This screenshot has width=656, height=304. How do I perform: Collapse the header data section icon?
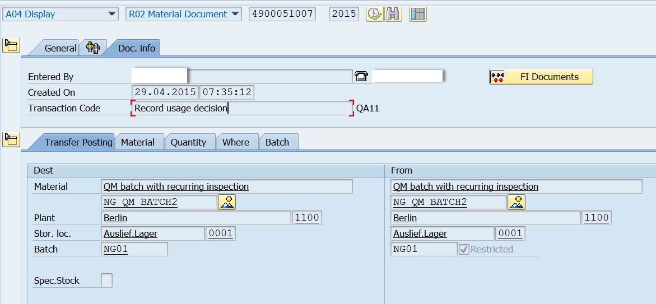pos(11,45)
